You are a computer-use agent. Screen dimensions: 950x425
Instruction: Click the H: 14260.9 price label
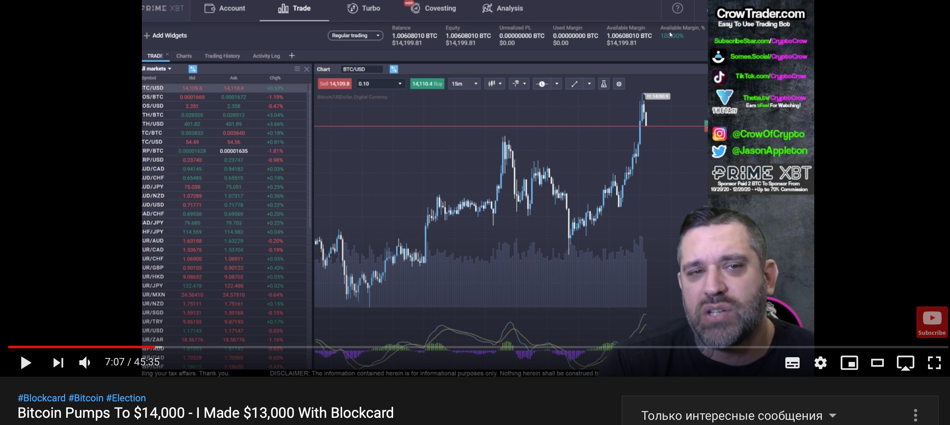(658, 96)
